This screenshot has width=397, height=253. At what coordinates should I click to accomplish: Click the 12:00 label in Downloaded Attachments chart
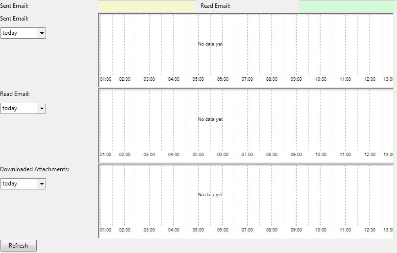click(x=370, y=230)
